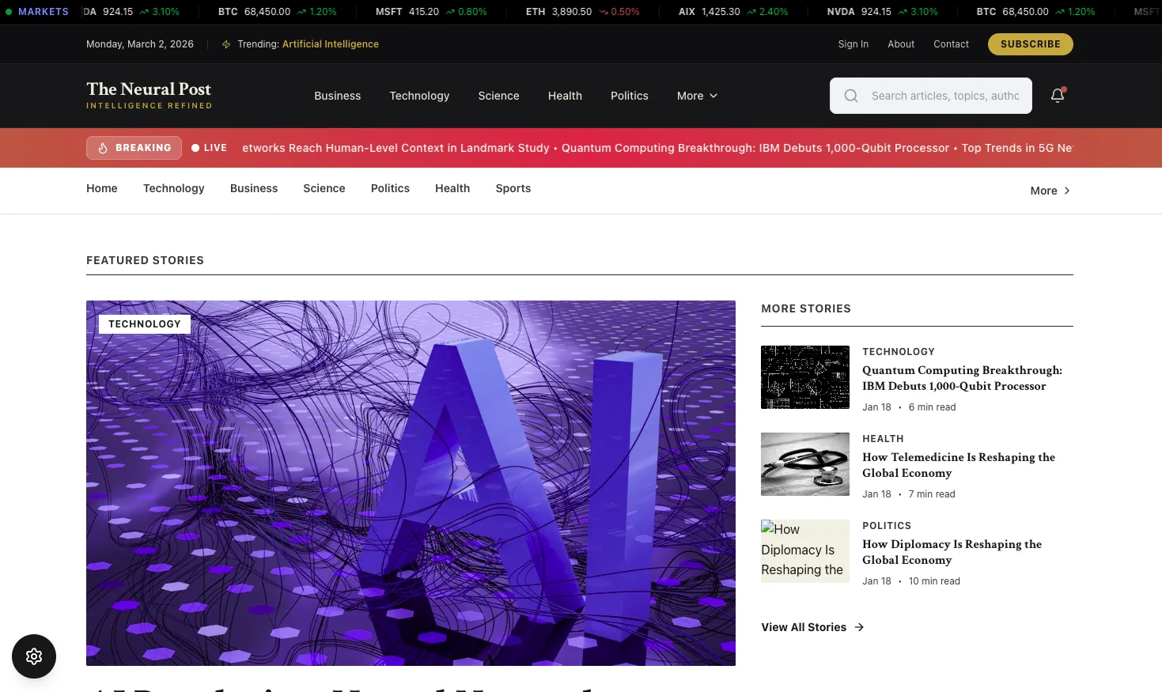Click the telemedicine article thumbnail
This screenshot has width=1162, height=692.
(x=804, y=464)
